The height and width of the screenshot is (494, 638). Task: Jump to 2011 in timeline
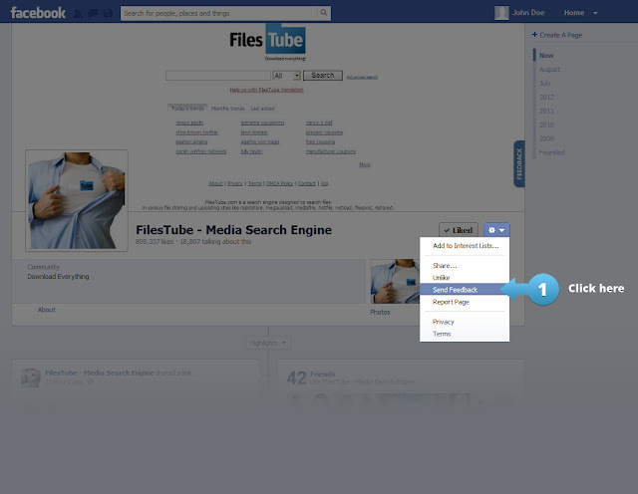coord(546,111)
